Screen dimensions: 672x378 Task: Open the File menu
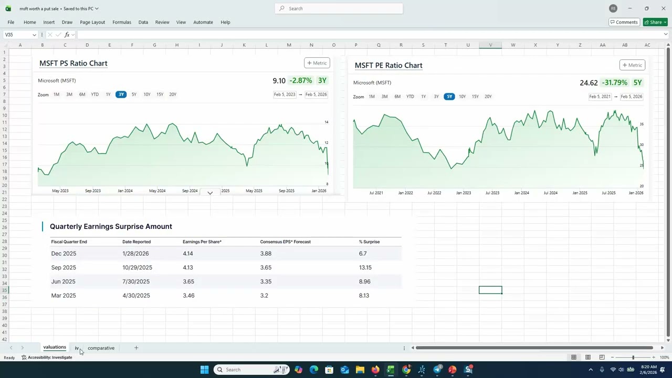click(11, 22)
